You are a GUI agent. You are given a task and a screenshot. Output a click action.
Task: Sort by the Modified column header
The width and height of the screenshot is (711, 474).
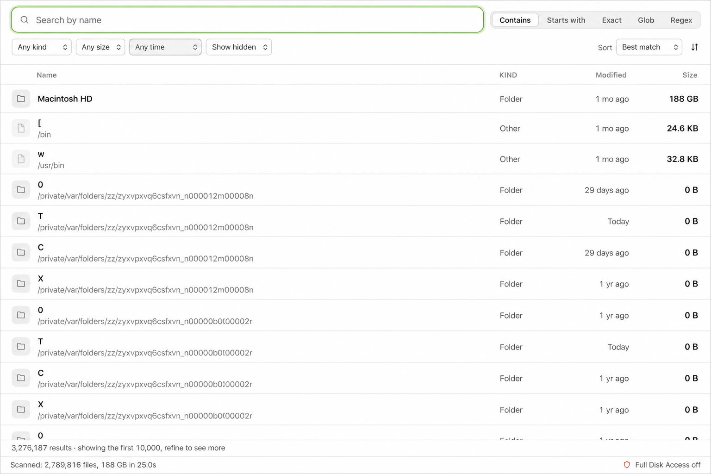611,75
